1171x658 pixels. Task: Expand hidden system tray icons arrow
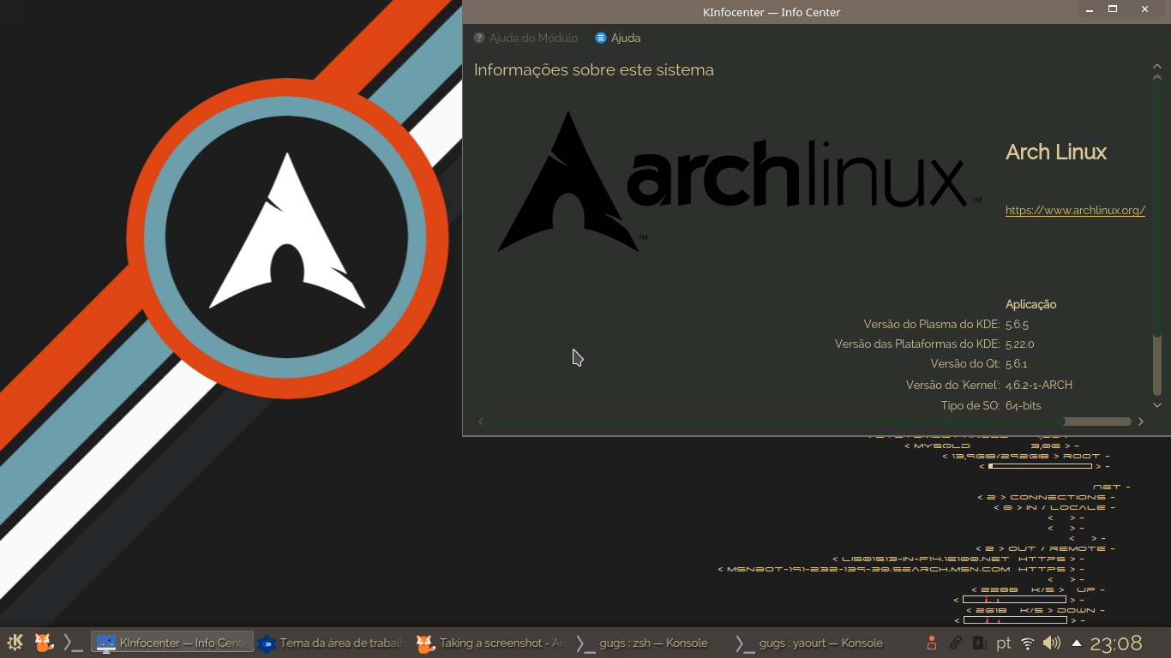click(1077, 643)
